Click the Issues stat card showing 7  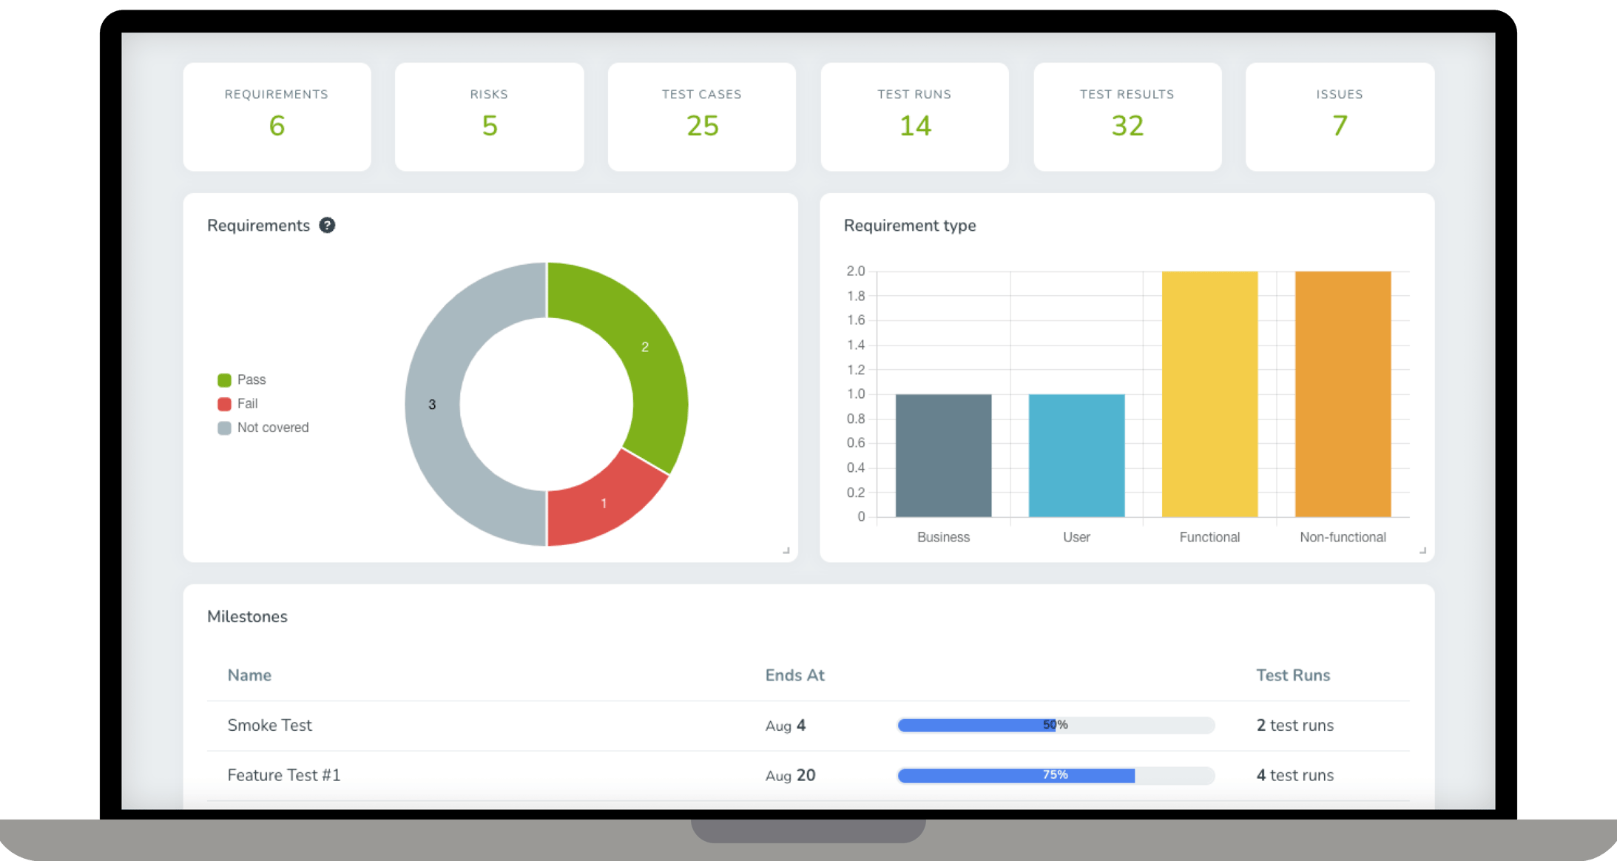[1339, 116]
